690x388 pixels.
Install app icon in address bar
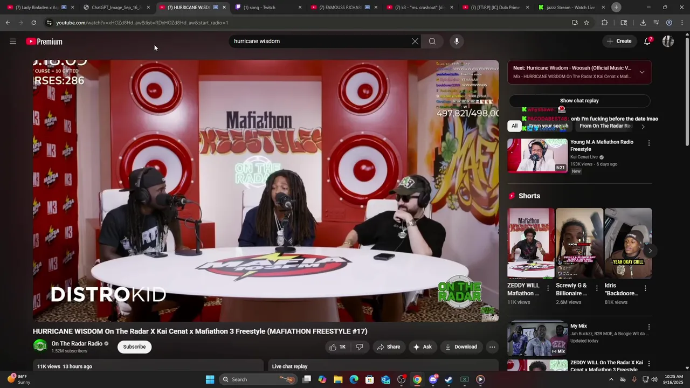tap(575, 23)
